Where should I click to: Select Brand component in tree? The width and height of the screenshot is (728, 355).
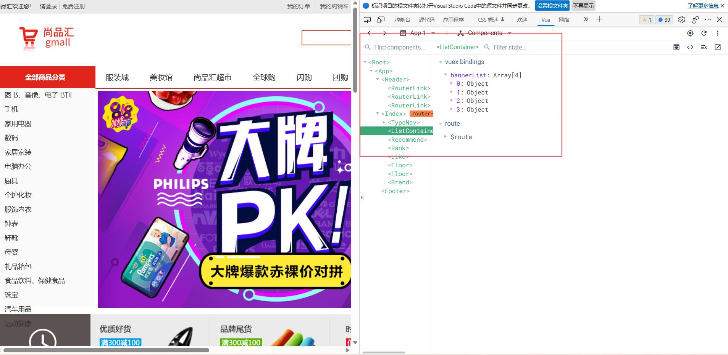click(400, 182)
